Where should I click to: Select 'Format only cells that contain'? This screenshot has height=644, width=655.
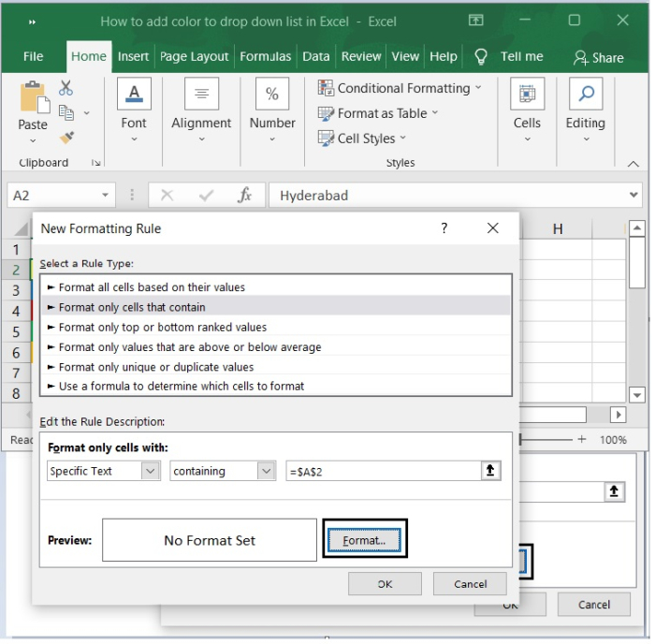click(276, 307)
